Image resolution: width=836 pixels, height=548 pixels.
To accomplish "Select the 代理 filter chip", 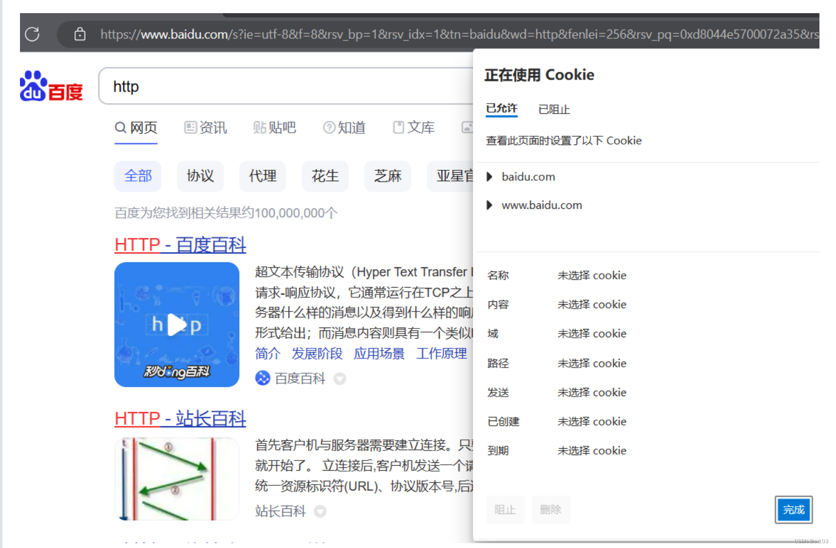I will click(263, 176).
